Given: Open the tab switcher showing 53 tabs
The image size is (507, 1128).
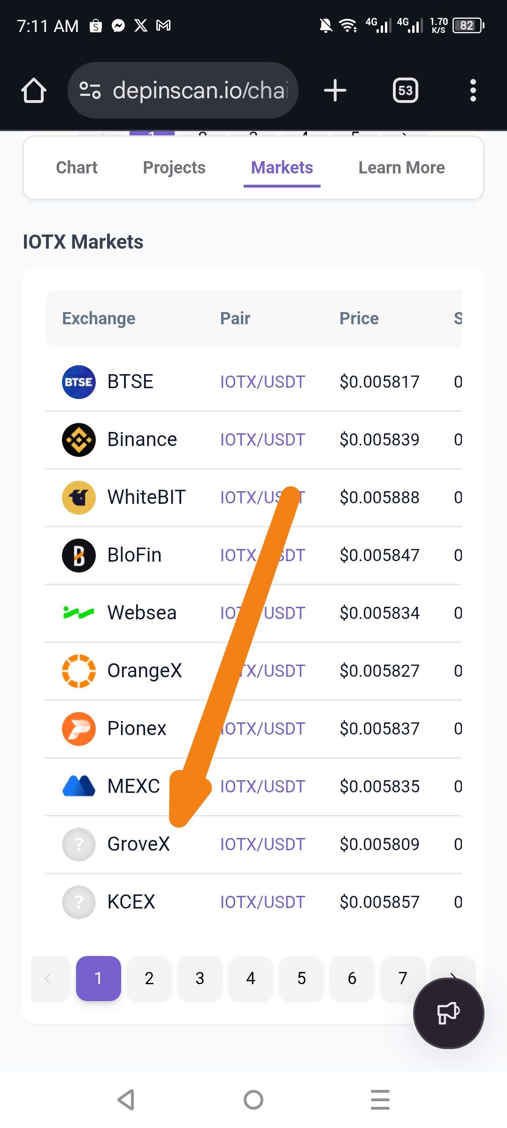Looking at the screenshot, I should (x=406, y=90).
